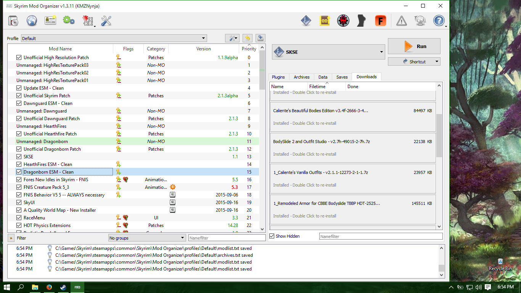Open Settings wrench and screwdriver icon
Viewport: 521px width, 293px height.
pyautogui.click(x=106, y=21)
